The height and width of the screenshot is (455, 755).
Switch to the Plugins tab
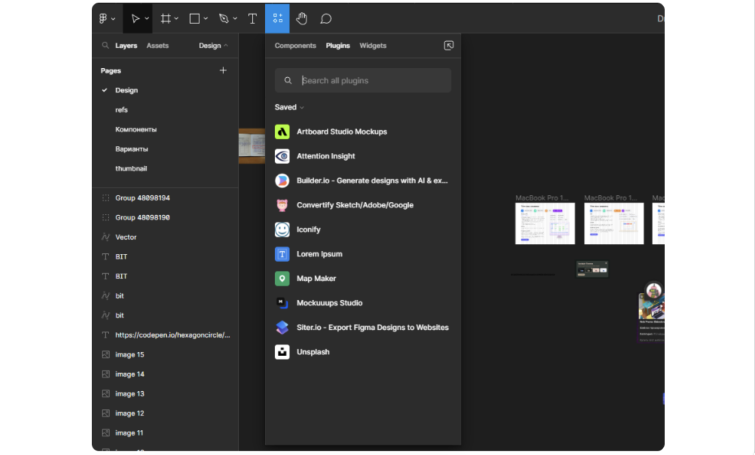click(338, 45)
